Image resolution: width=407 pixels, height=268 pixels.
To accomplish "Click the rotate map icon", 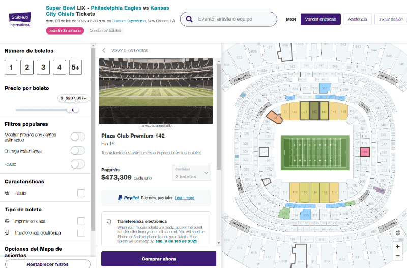I will click(397, 233).
